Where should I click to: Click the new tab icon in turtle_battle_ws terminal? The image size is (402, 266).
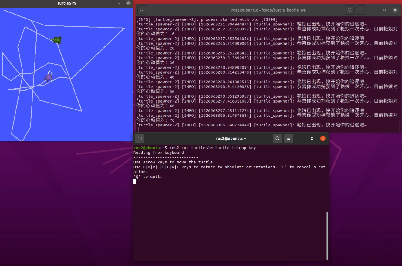click(x=142, y=10)
